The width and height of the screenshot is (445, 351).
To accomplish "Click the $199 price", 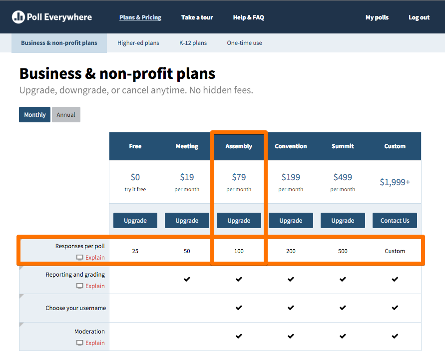I will (x=291, y=177).
